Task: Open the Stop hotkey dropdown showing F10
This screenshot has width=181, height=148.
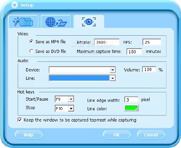Action: tap(71, 108)
